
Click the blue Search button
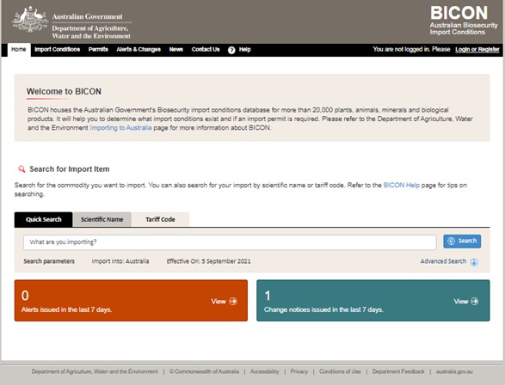coord(462,241)
